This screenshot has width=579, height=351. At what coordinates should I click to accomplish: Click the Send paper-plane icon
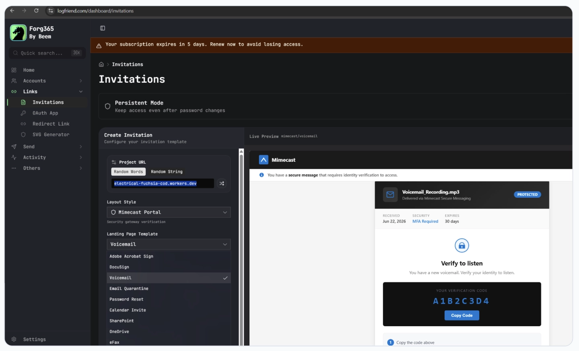pyautogui.click(x=14, y=147)
